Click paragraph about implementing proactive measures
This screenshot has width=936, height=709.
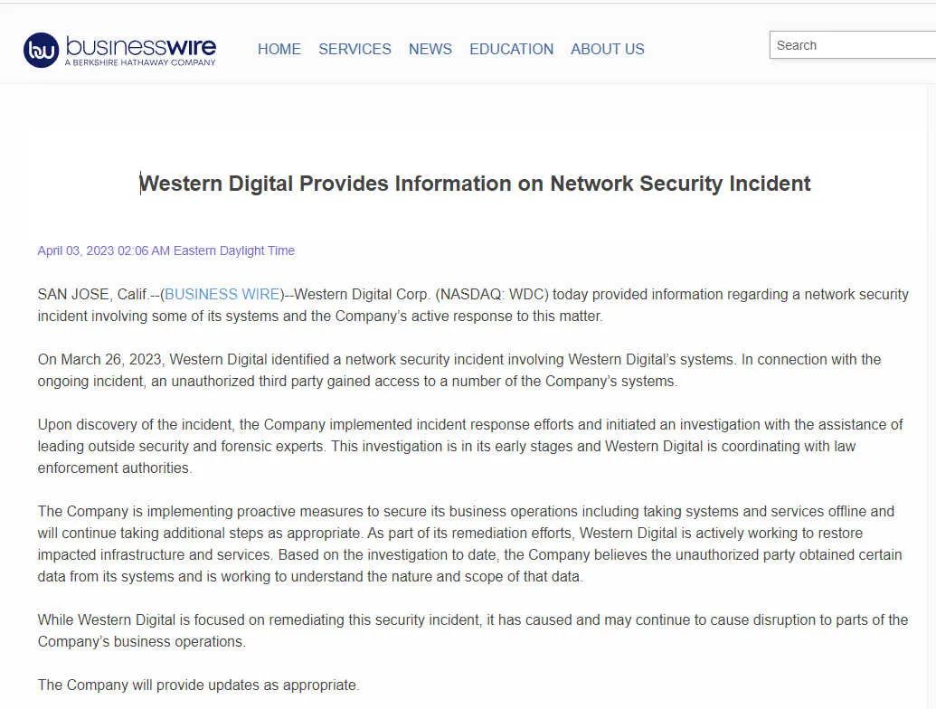tap(469, 544)
